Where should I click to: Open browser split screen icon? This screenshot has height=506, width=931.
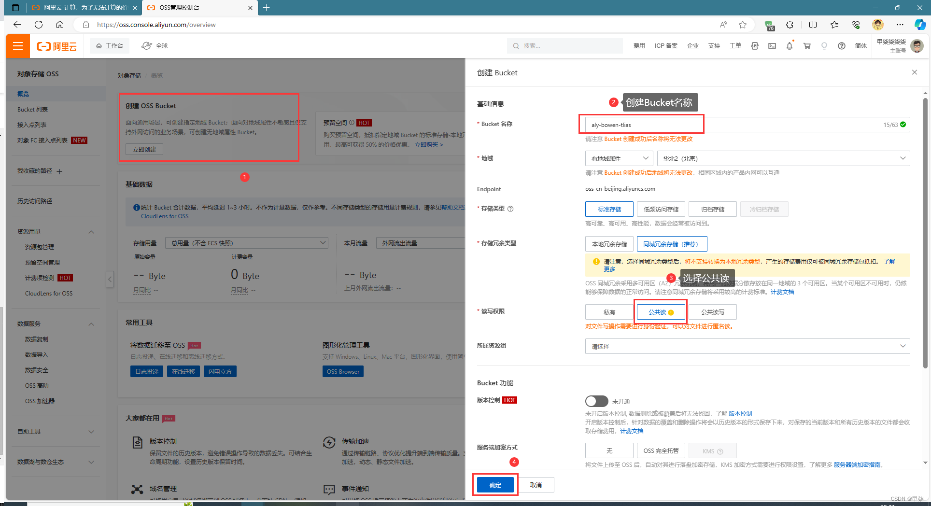[x=813, y=25]
